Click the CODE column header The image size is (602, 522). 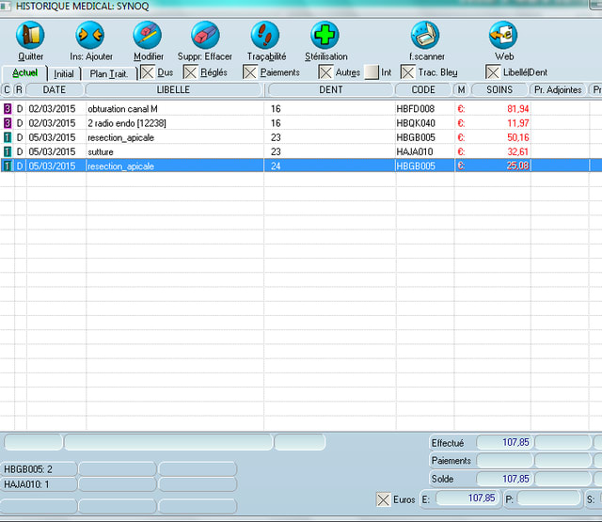422,90
